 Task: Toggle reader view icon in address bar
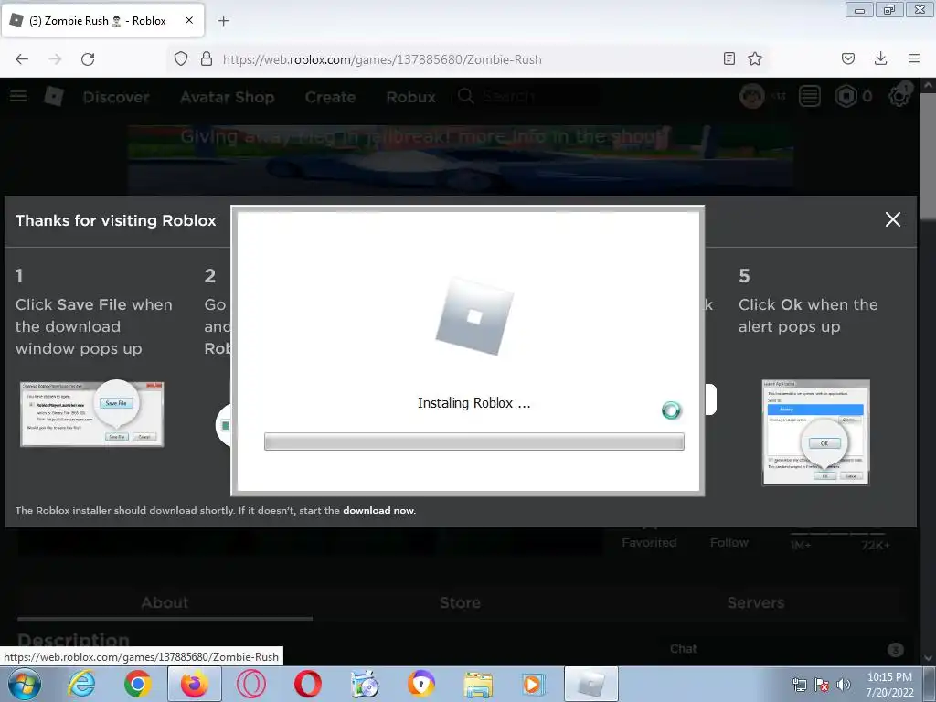[729, 58]
